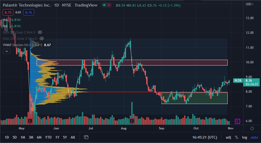Select the 6M time range
The height and width of the screenshot is (143, 261).
[39, 137]
